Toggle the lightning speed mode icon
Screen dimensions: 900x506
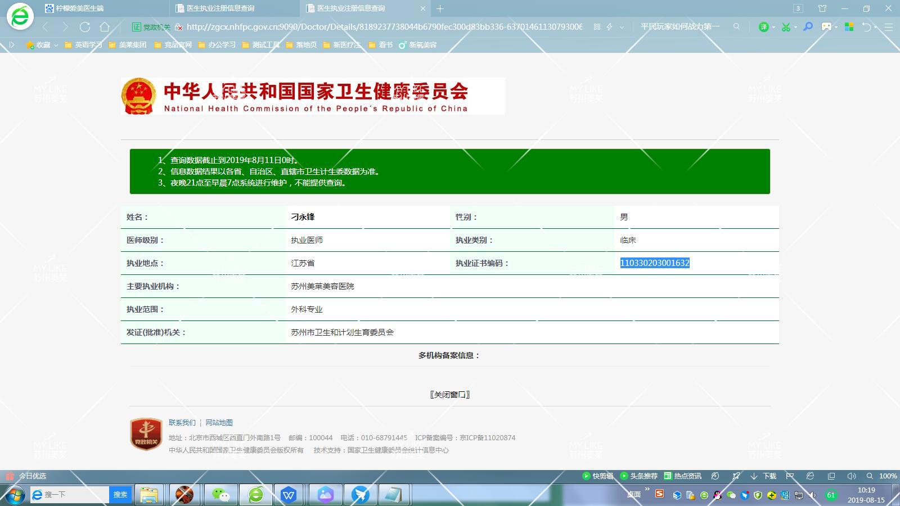tap(609, 27)
